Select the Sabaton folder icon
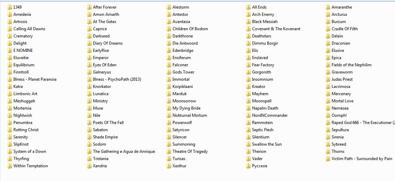Screen dimensions: 395x181 click(x=90, y=130)
